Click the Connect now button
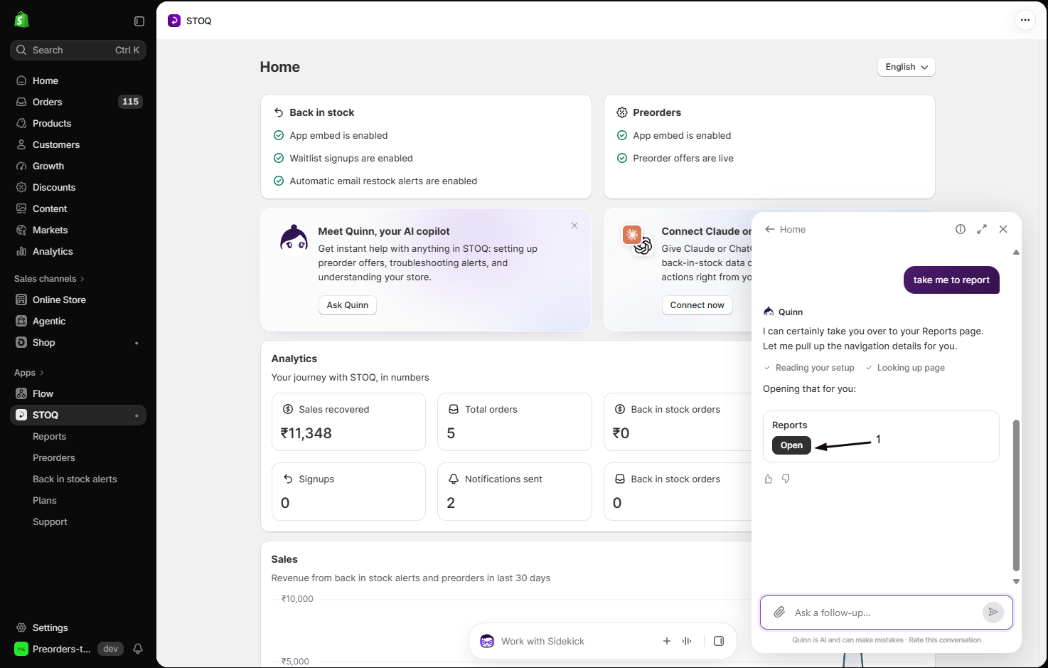Screen dimensions: 1048x668 click(697, 305)
